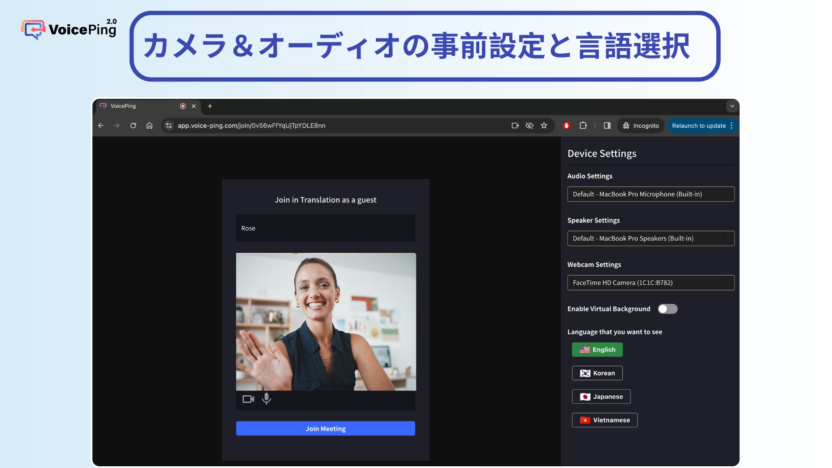Bookmark page with the star icon
The width and height of the screenshot is (832, 468).
(544, 126)
